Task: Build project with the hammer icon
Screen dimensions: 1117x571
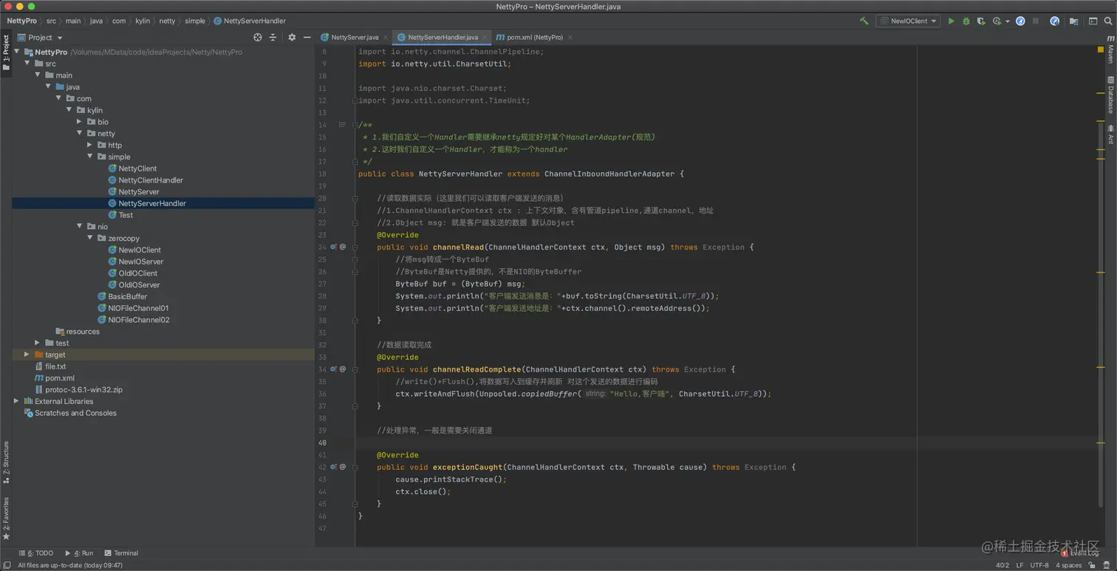Action: pyautogui.click(x=864, y=21)
